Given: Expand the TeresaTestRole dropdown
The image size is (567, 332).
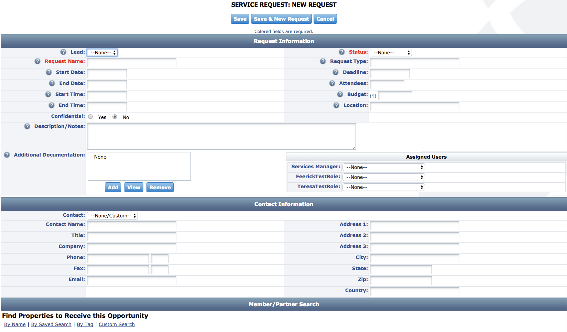Looking at the screenshot, I should (384, 187).
